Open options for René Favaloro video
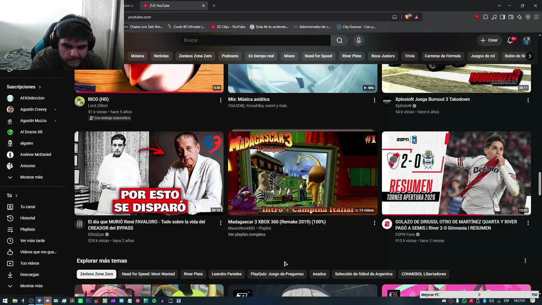Viewport: 542px width, 305px height. pos(221,223)
